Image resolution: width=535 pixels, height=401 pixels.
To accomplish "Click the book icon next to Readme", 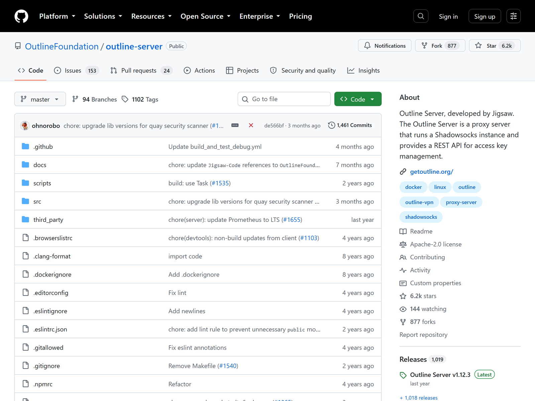I will (403, 232).
